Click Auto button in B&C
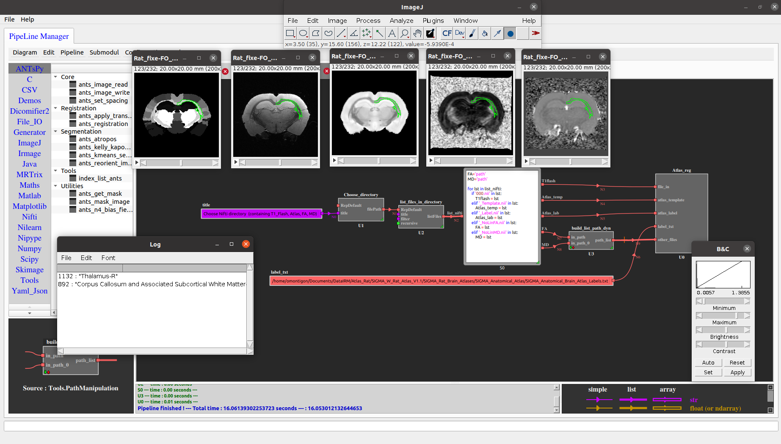The height and width of the screenshot is (444, 781). [x=708, y=363]
